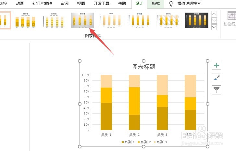Click the bottom-middle chart resize handle

point(143,147)
